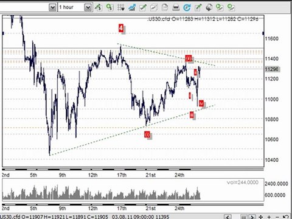Click the blank document page icon
Screen dimensions: 292x219
(165, 7)
